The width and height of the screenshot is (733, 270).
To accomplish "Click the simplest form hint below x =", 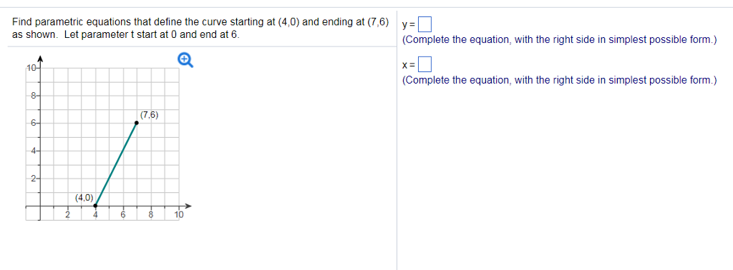I will [559, 80].
